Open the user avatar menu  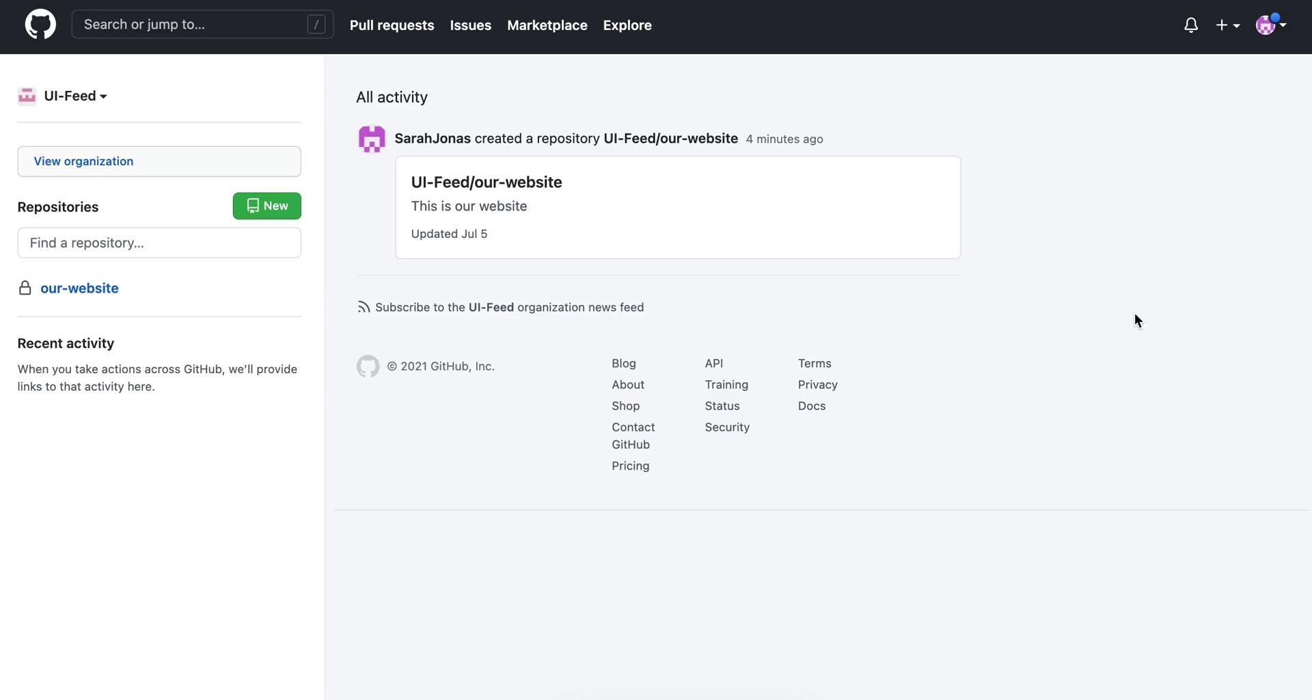pyautogui.click(x=1271, y=25)
